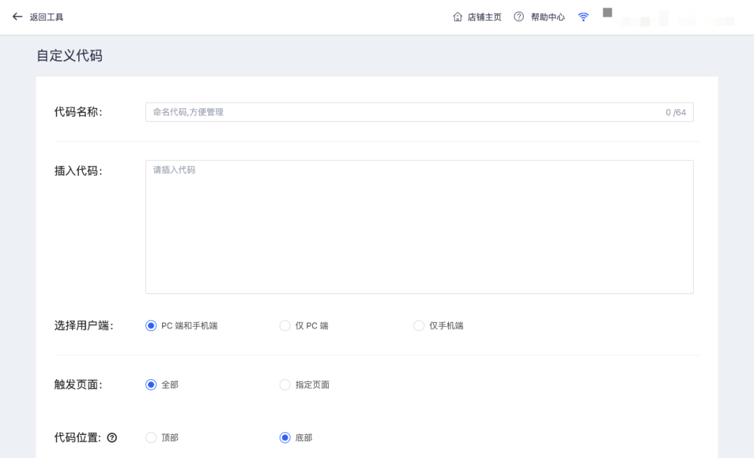The image size is (754, 458).
Task: Focus the 代码名称 input field
Action: [405, 112]
